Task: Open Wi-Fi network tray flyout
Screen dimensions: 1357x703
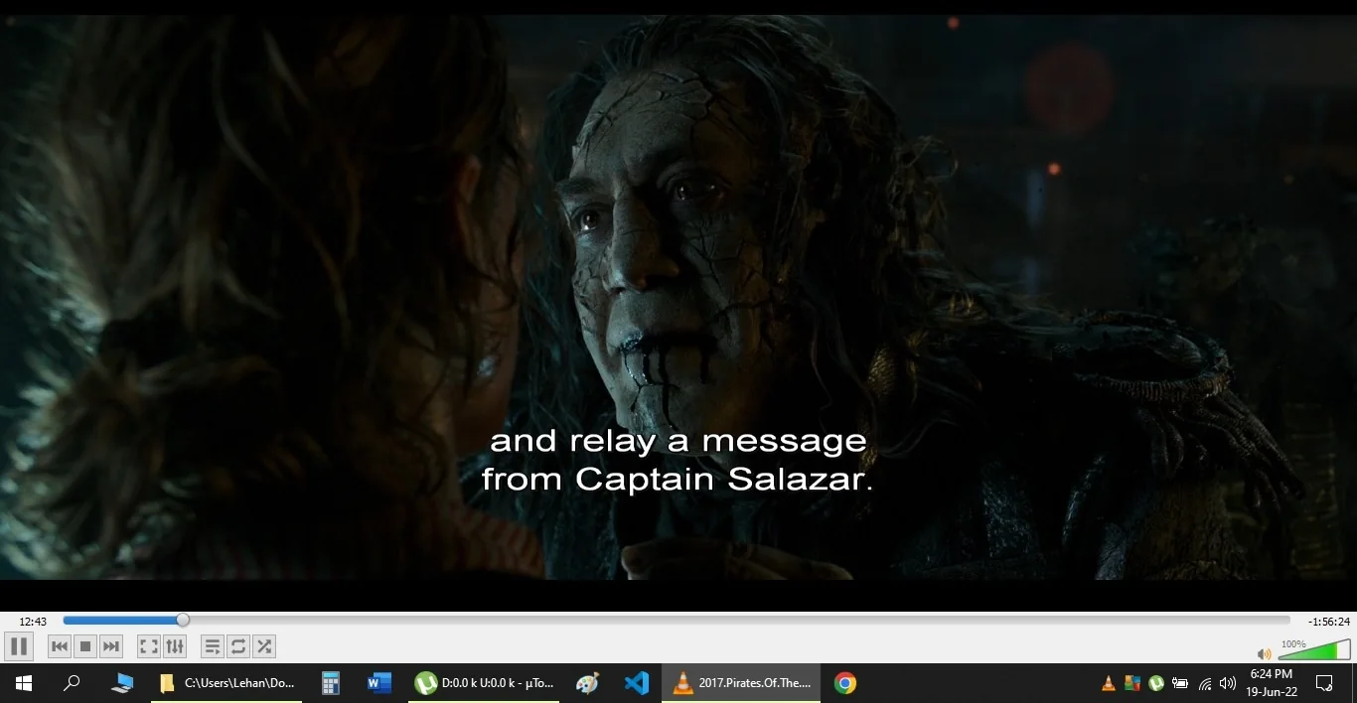Action: click(x=1204, y=683)
